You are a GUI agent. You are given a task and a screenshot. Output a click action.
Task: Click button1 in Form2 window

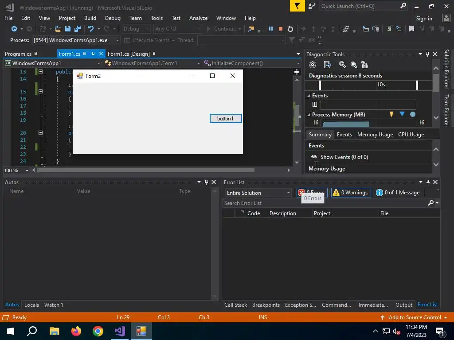(226, 119)
